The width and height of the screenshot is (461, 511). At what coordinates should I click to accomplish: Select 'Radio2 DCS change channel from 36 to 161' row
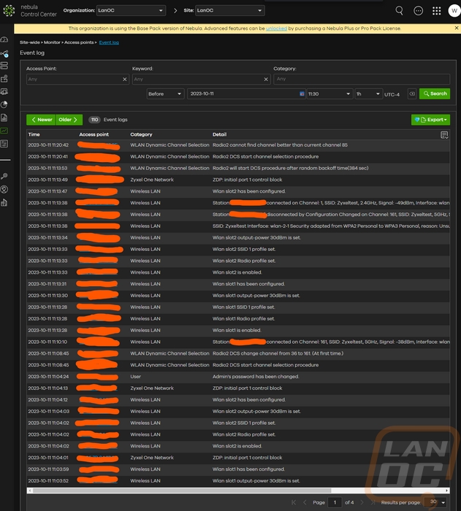(x=238, y=353)
